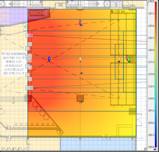Screen dimensions: 159x152
Task: Click the direction arrow at marker 6
Action: point(119,61)
